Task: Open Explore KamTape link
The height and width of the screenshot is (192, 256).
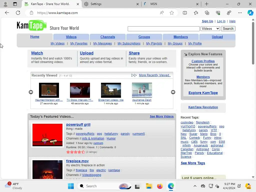Action: pyautogui.click(x=203, y=93)
